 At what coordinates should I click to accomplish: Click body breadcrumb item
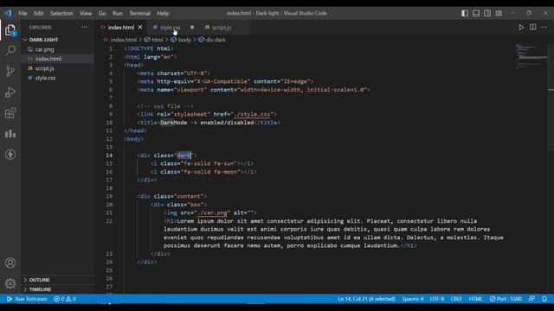[181, 40]
